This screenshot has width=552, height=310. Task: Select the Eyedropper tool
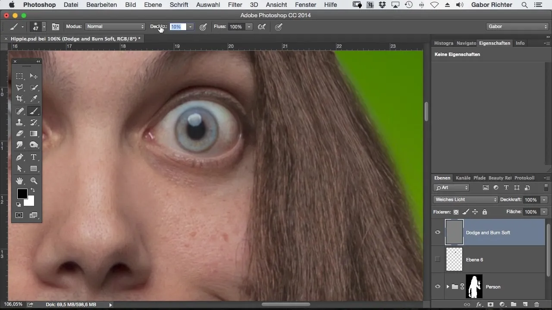click(x=34, y=99)
